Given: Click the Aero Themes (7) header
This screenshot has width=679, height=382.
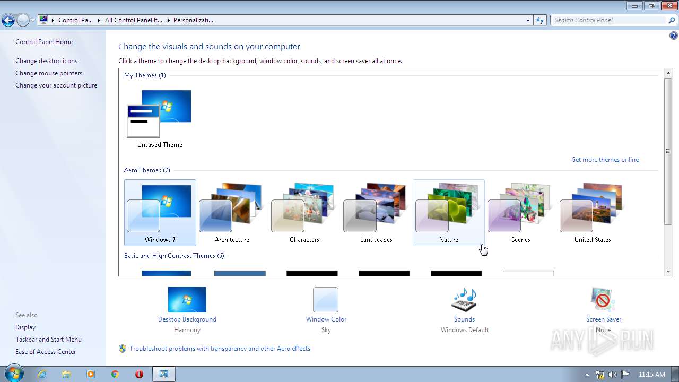Looking at the screenshot, I should 147,170.
